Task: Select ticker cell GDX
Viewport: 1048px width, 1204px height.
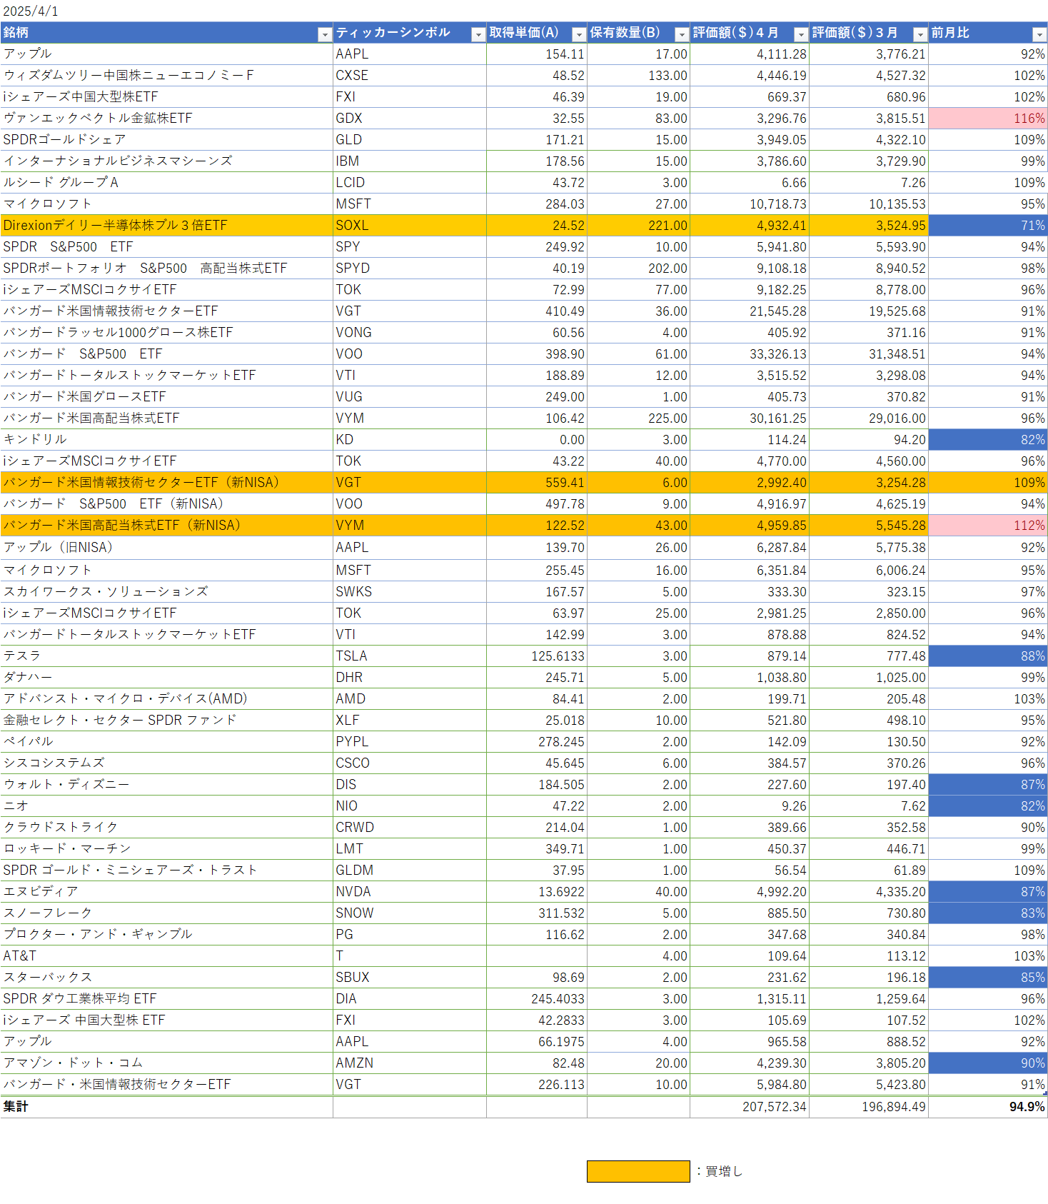Action: tap(410, 119)
